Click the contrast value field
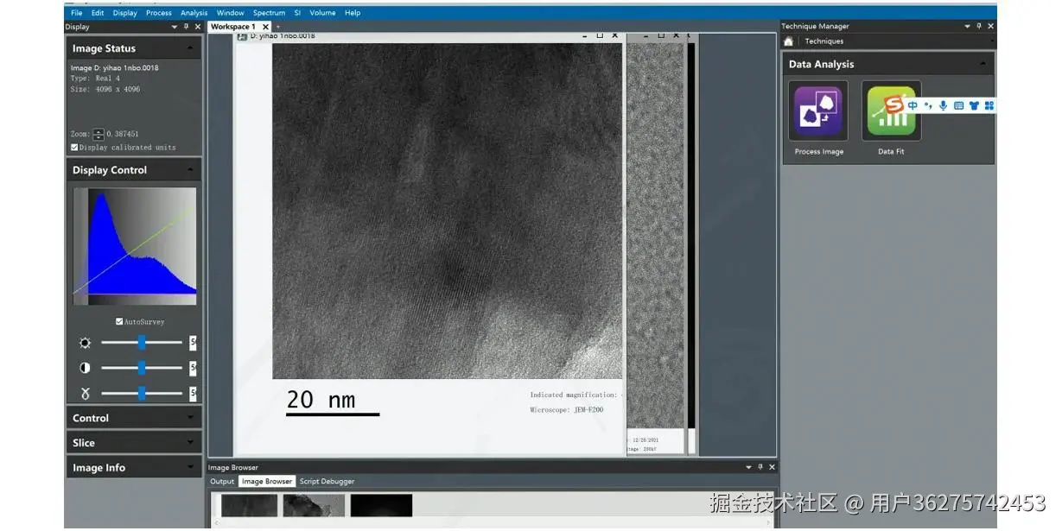This screenshot has height=531, width=1062. coord(193,368)
